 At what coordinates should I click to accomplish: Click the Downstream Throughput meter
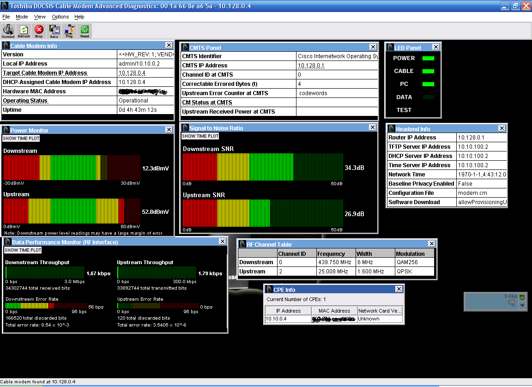(45, 272)
